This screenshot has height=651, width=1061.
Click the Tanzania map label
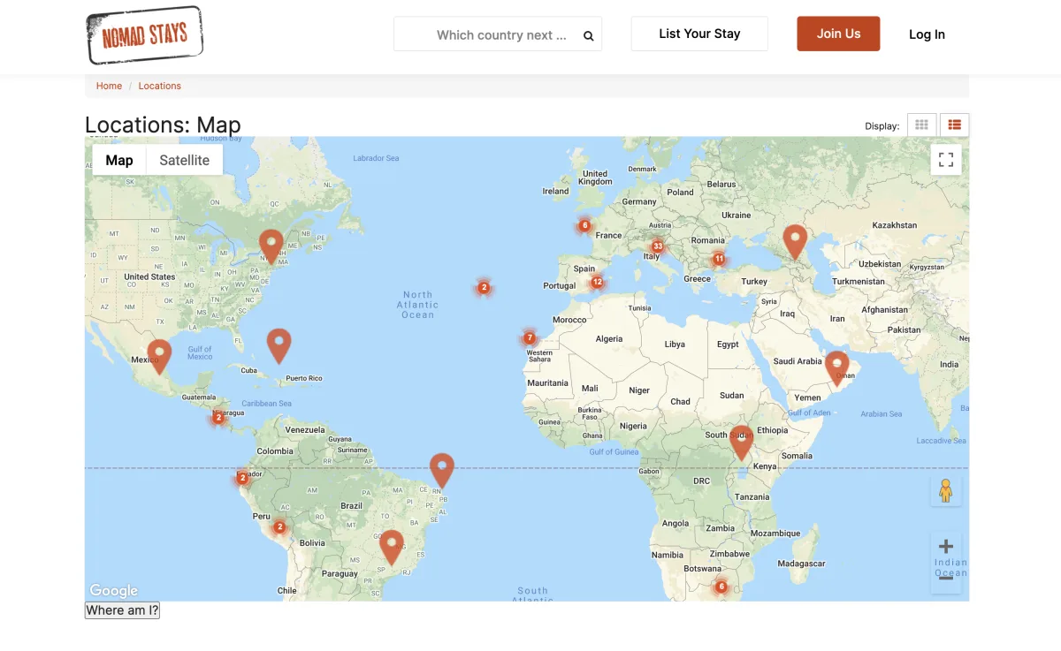(x=752, y=496)
